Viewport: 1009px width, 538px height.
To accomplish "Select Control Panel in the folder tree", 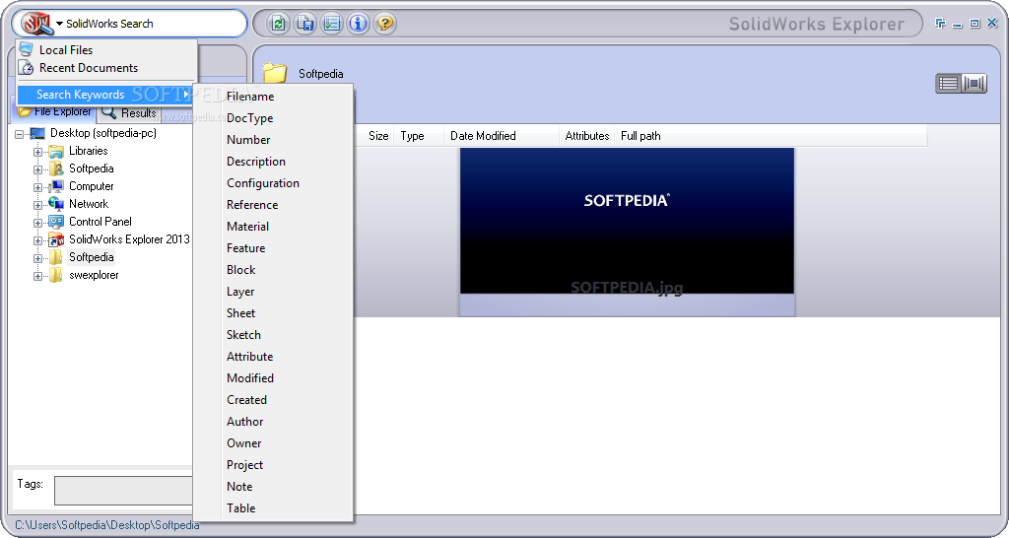I will [x=100, y=222].
